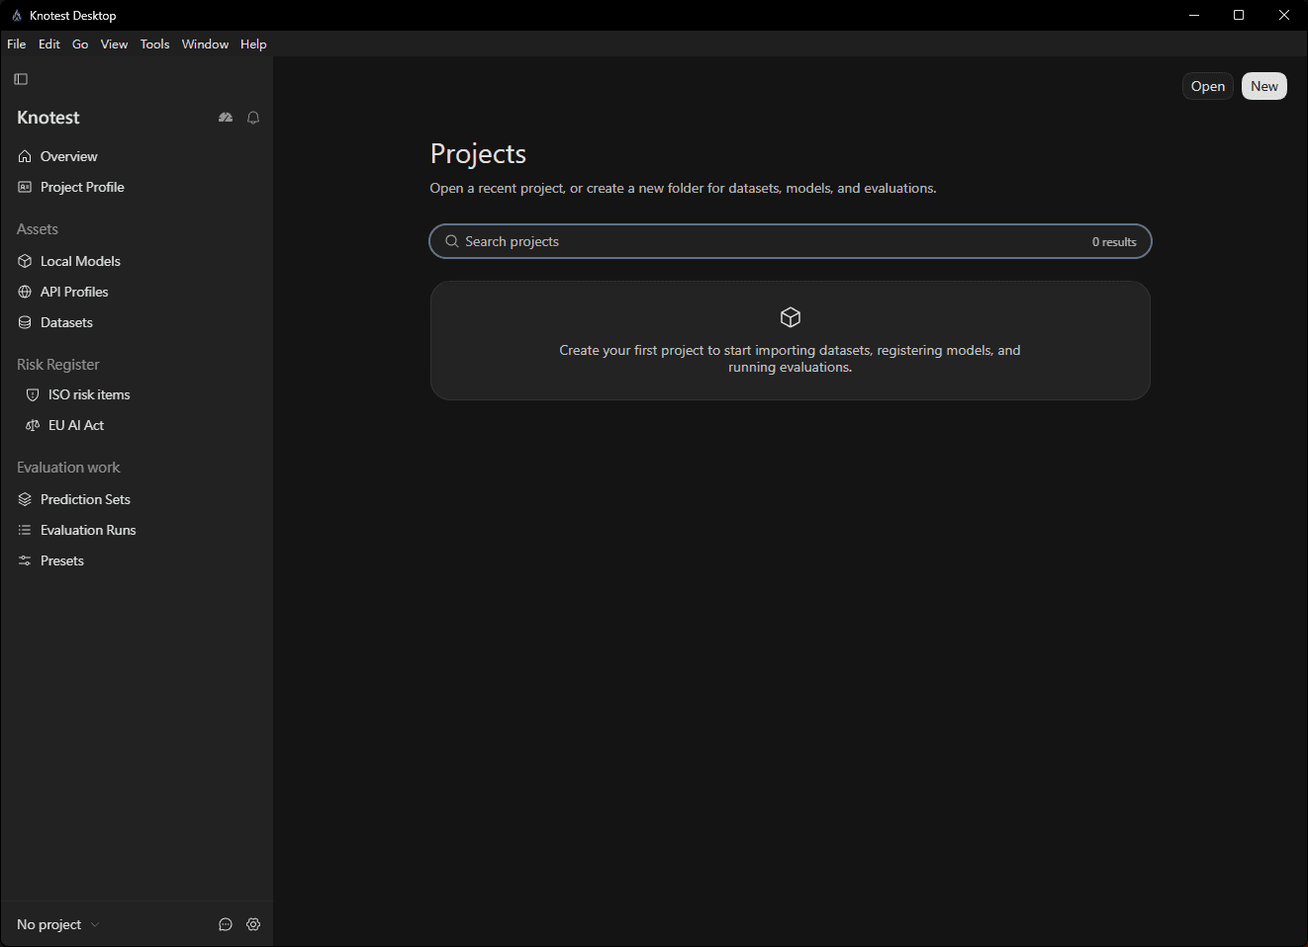Open Datasets label in the sidebar
Image resolution: width=1308 pixels, height=947 pixels.
point(66,322)
